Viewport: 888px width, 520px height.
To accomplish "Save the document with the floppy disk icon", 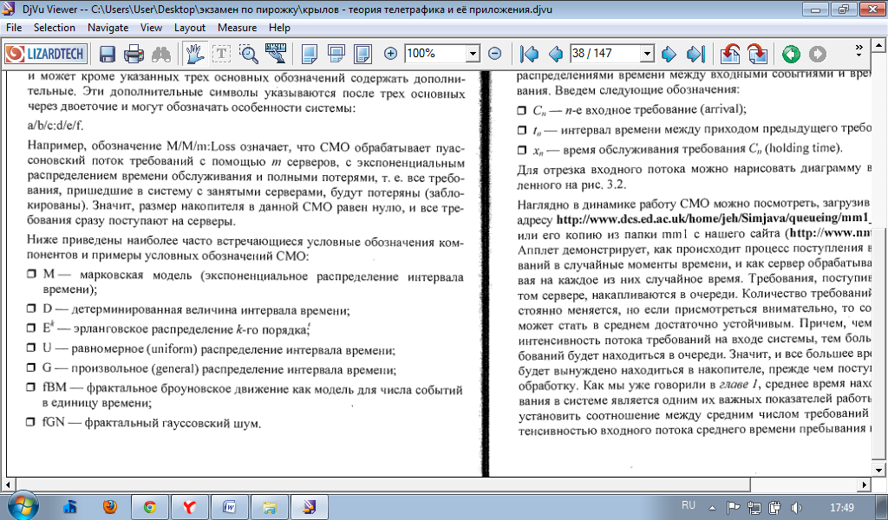I will tap(108, 55).
